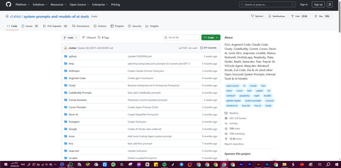The height and width of the screenshot is (168, 341).
Task: Expand the Enterprise menu in header
Action: tap(101, 5)
